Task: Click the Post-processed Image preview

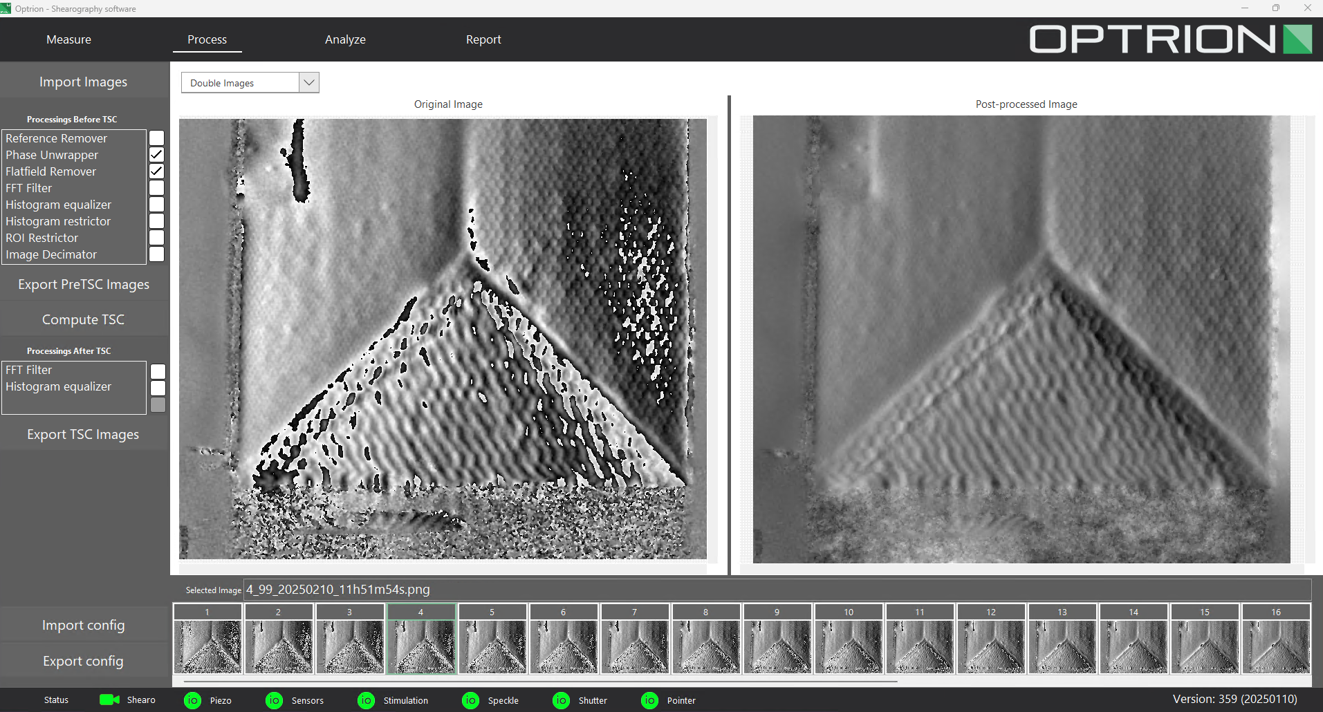Action: point(1021,339)
